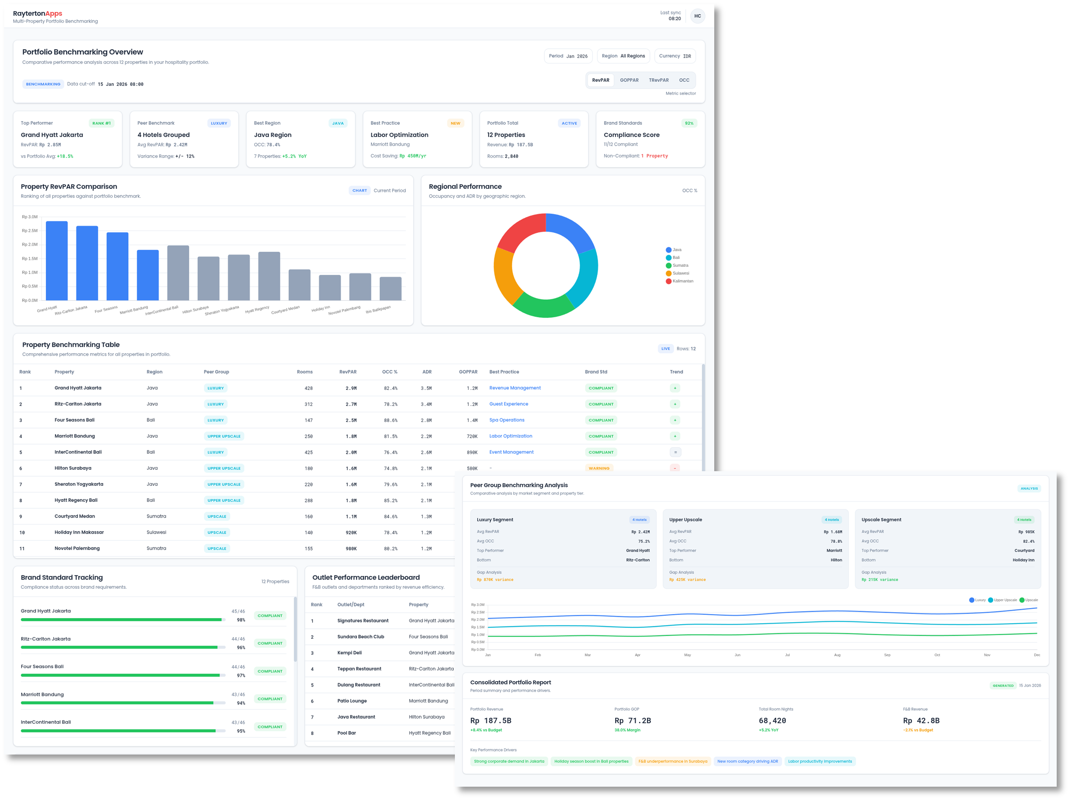Open the Revenue Management best practice link
The image size is (1070, 800).
coord(515,388)
